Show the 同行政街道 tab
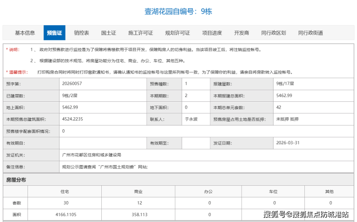The height and width of the screenshot is (222, 357). pos(311,33)
